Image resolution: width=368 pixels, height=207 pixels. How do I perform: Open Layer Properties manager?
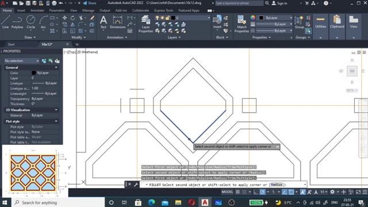pos(145,24)
